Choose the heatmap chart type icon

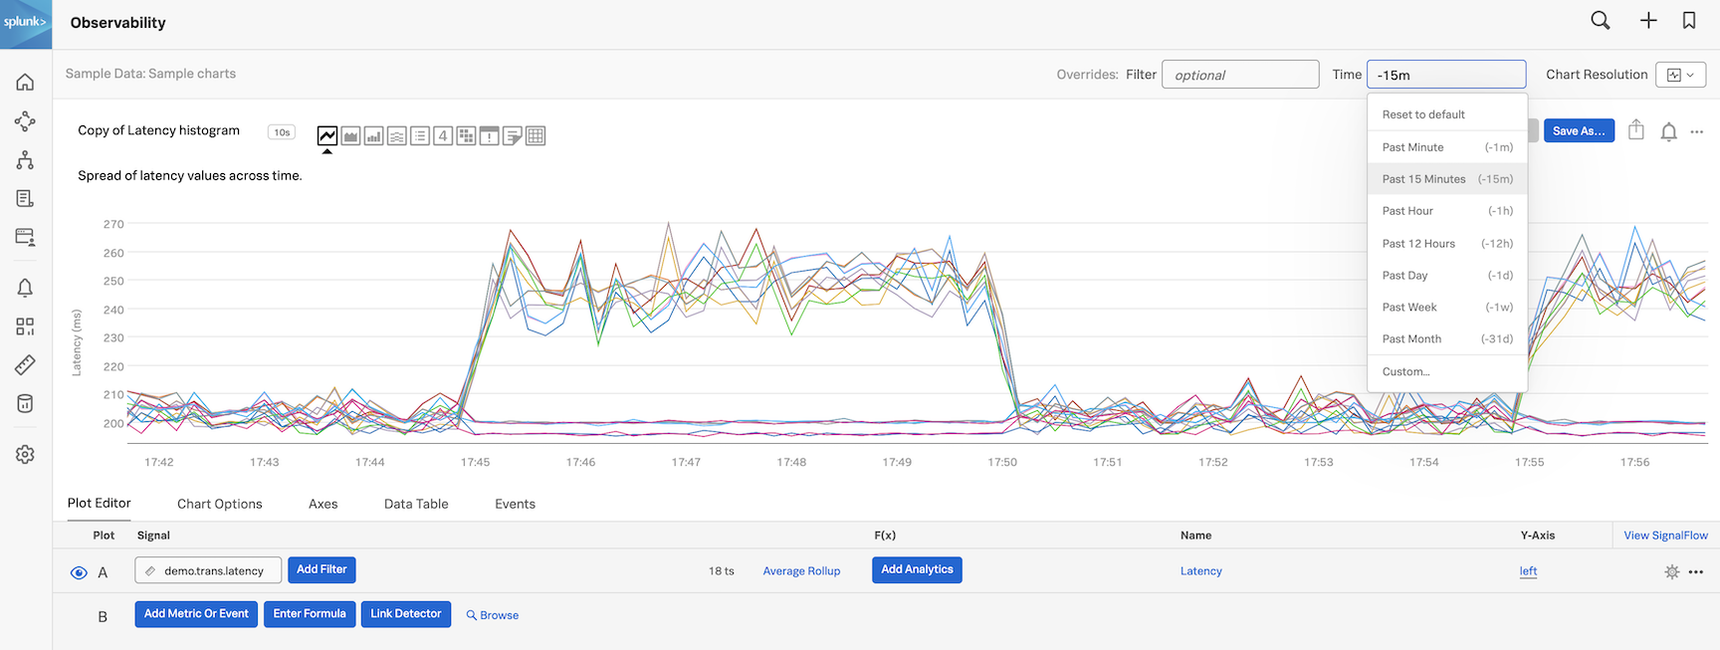pos(466,136)
